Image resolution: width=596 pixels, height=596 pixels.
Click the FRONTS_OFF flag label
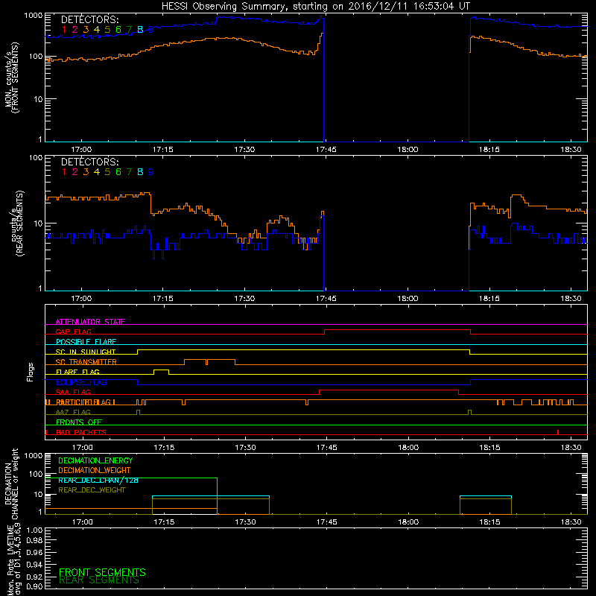point(79,422)
